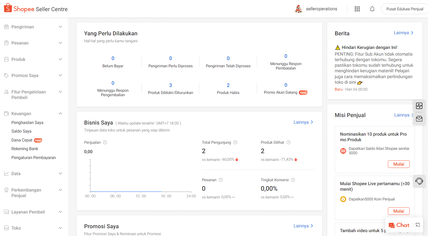
Task: Expand the Pesanan menu chevron
Action: [60, 43]
